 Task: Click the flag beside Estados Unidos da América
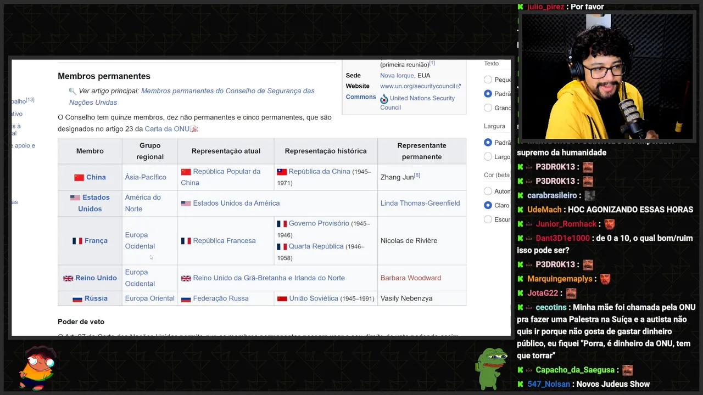186,203
